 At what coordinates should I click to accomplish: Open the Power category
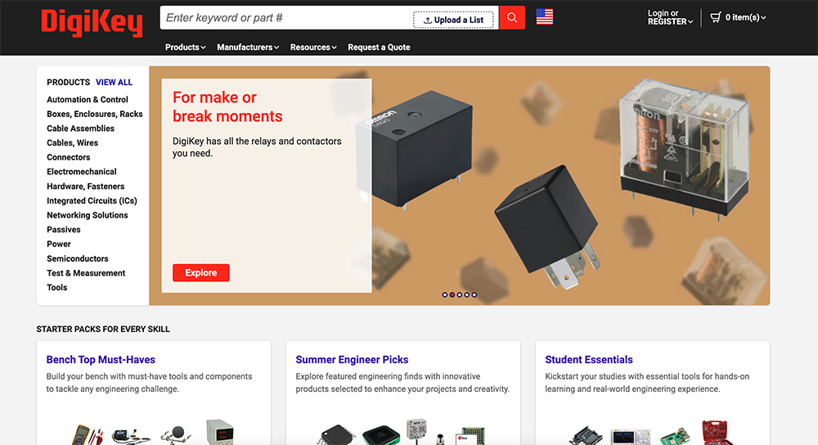coord(58,244)
